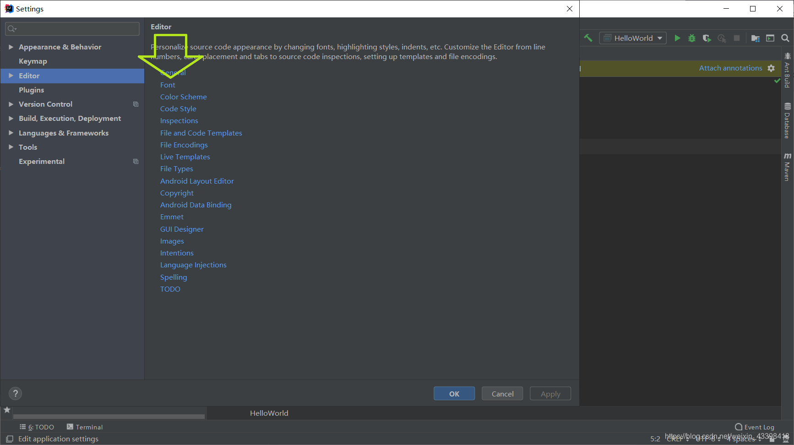Image resolution: width=794 pixels, height=445 pixels.
Task: Open the Emmet link
Action: pos(172,217)
